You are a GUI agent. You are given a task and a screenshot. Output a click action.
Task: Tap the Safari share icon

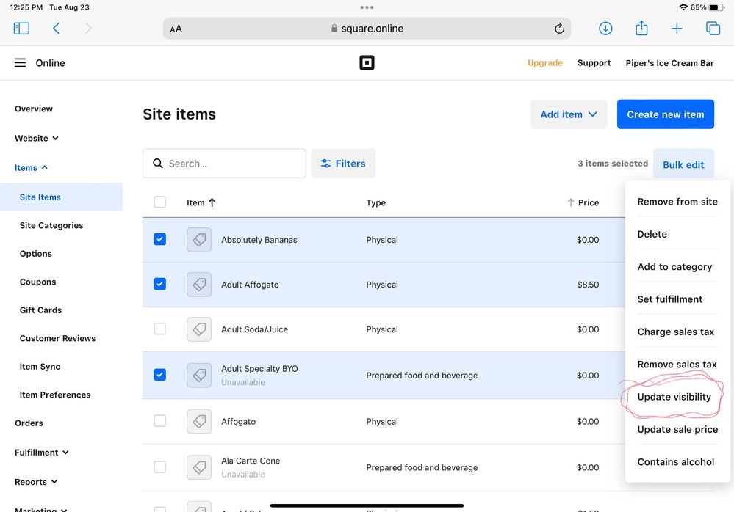click(x=641, y=29)
